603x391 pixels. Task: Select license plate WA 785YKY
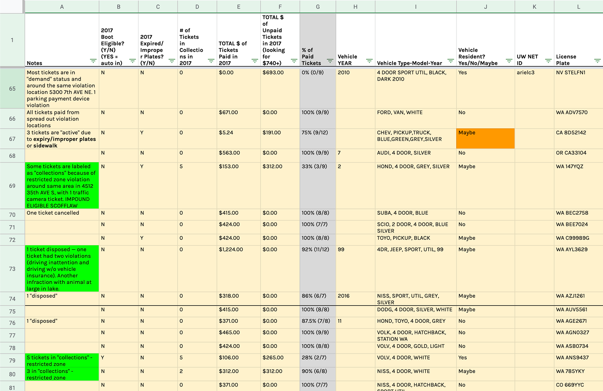(579, 374)
